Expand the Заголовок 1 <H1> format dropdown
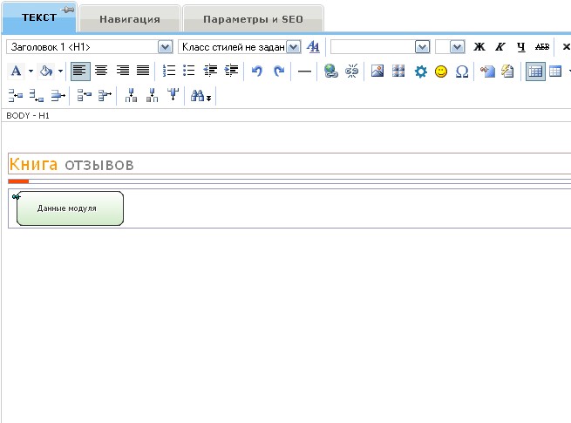 (165, 47)
